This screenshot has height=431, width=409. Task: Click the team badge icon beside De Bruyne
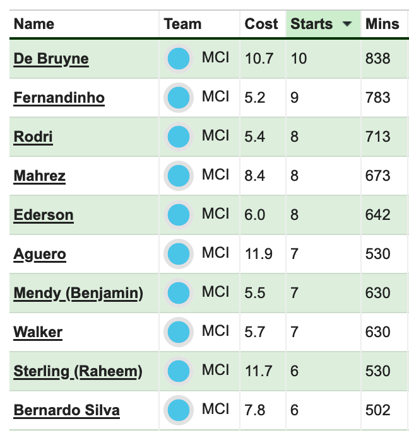pos(179,59)
